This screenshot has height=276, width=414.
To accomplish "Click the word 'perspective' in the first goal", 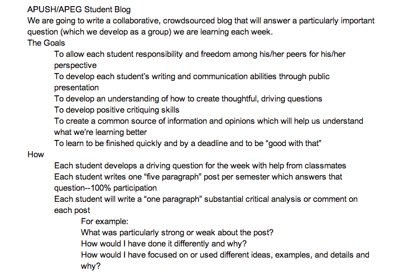I will (x=75, y=65).
